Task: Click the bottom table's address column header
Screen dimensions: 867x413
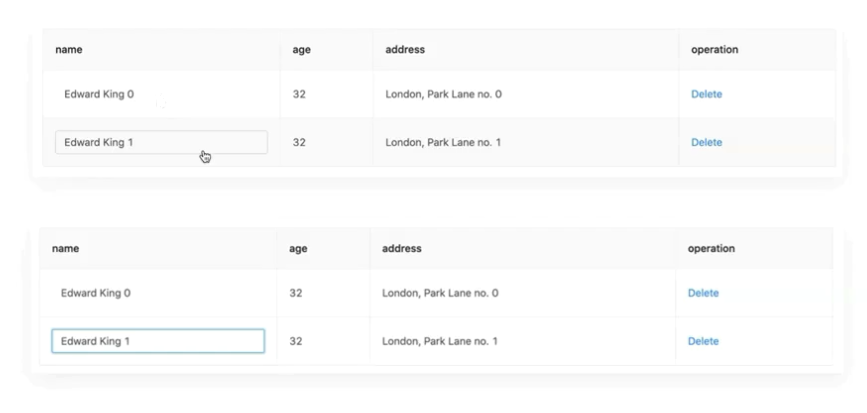Action: (402, 249)
